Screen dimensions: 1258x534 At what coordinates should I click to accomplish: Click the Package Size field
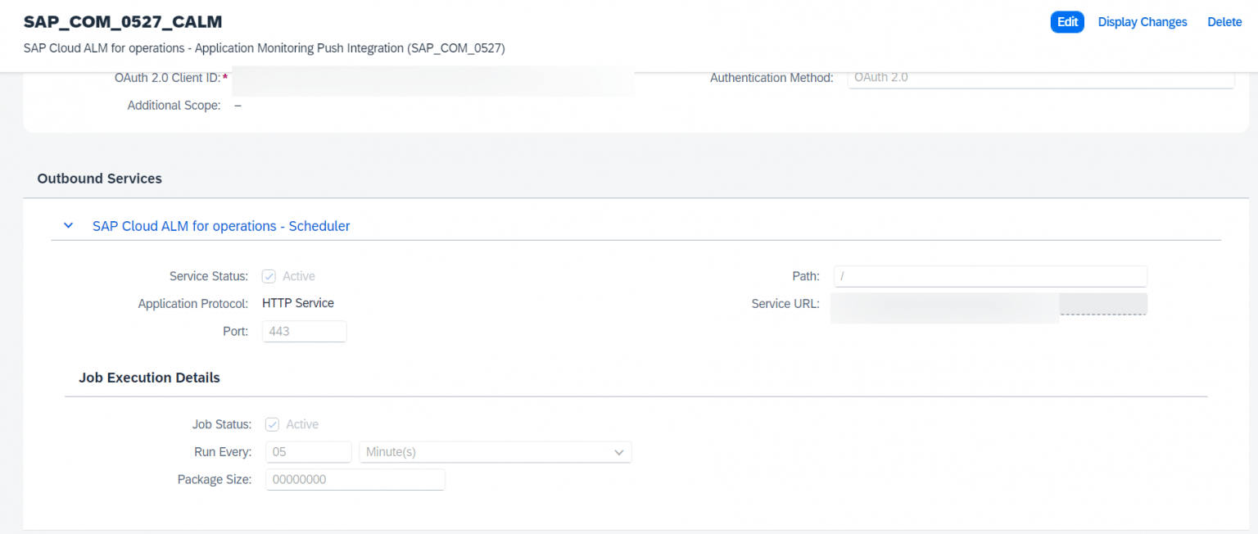click(x=355, y=479)
